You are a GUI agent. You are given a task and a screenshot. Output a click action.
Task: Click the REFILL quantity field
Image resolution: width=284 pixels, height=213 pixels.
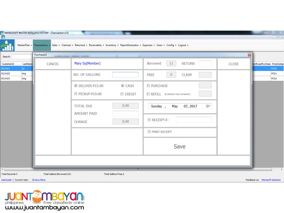click(205, 94)
